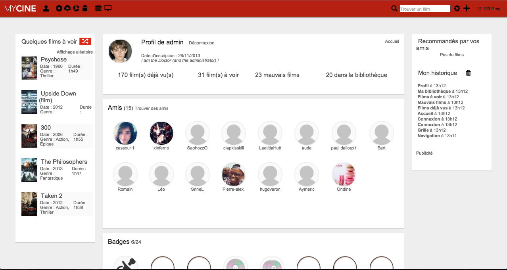
Task: Click the ghost icon in the navbar
Action: (84, 8)
